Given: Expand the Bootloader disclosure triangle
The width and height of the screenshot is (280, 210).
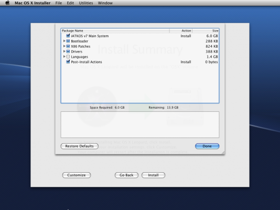Looking at the screenshot, I should pos(64,41).
